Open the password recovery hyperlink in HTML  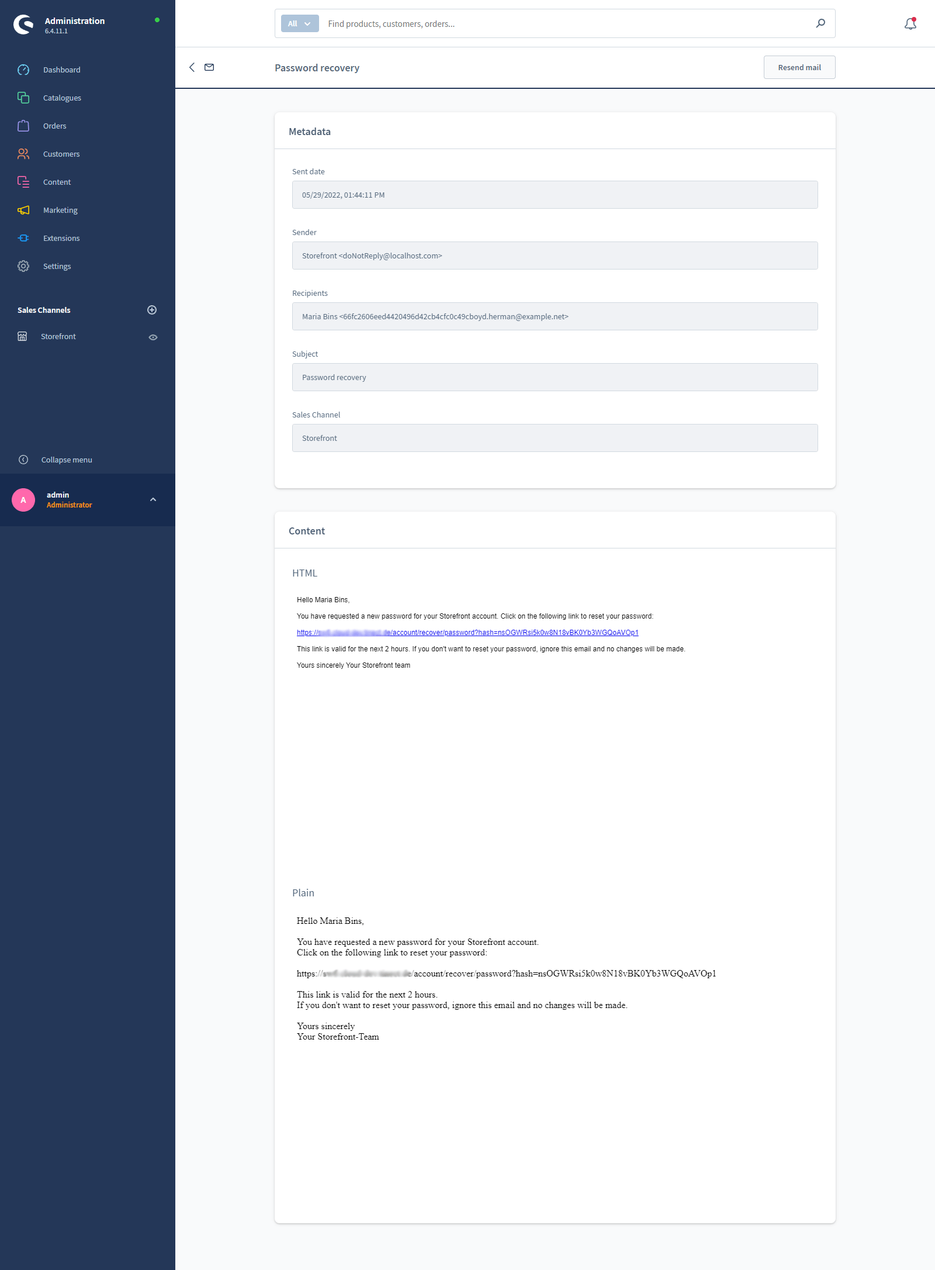click(x=467, y=633)
